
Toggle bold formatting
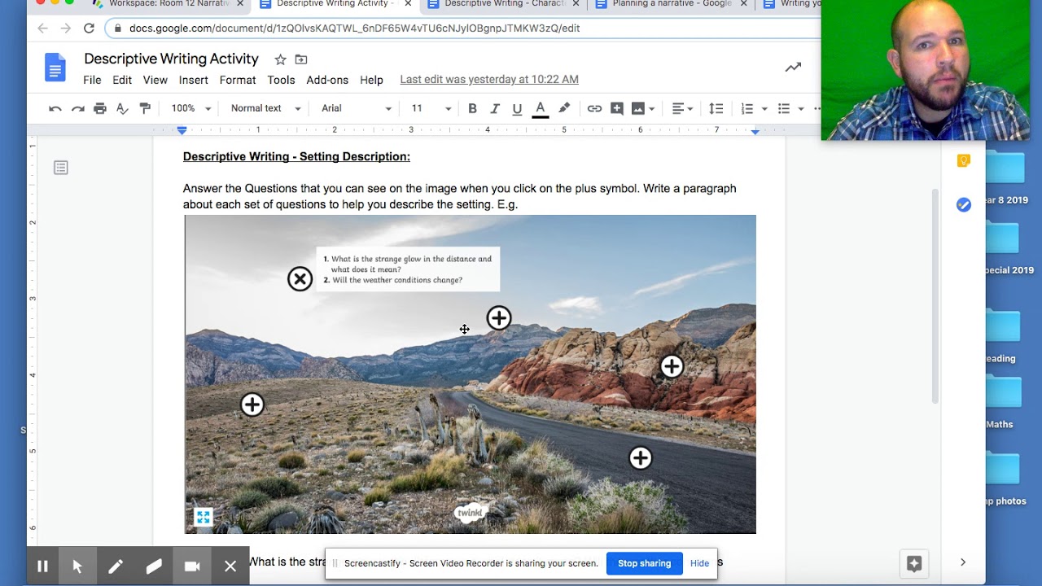coord(472,108)
